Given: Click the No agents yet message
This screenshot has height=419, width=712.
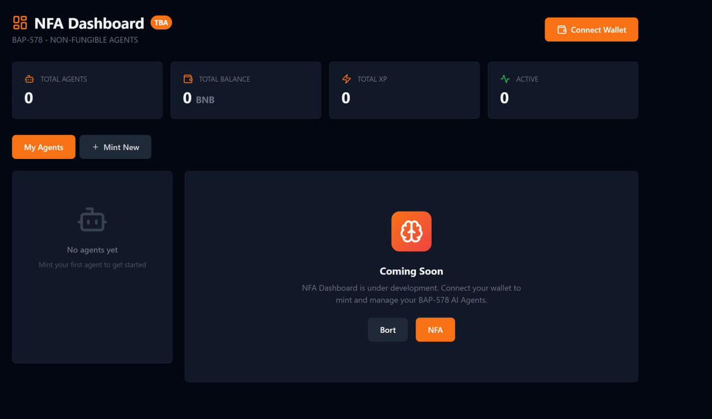Looking at the screenshot, I should click(x=92, y=250).
